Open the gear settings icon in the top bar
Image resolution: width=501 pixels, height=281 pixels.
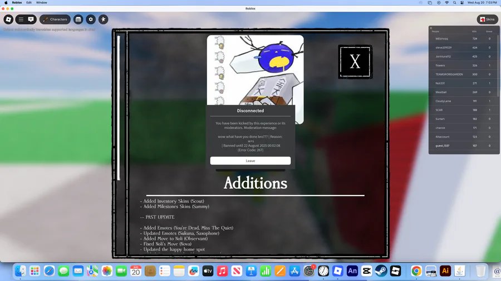[x=91, y=19]
